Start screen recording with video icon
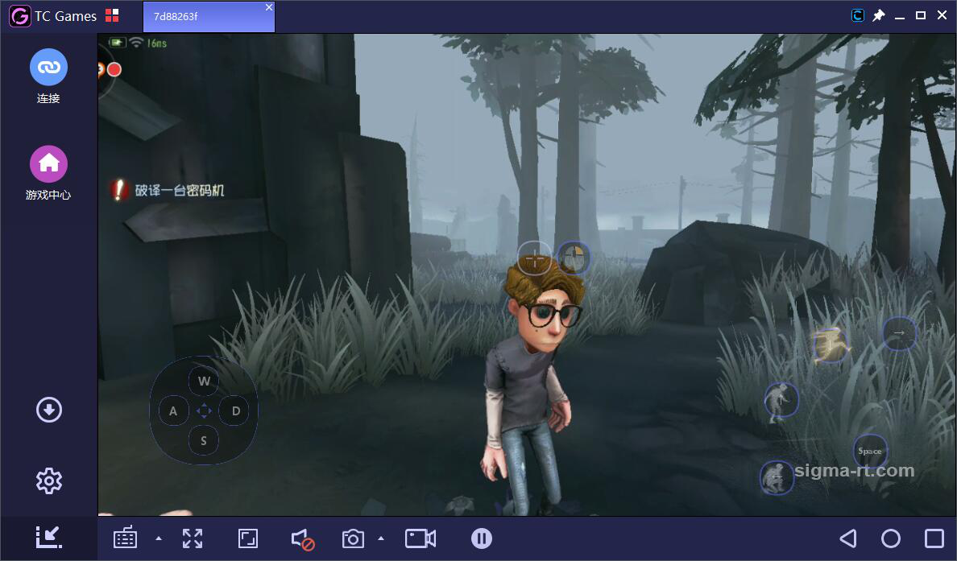This screenshot has height=561, width=957. pyautogui.click(x=420, y=538)
